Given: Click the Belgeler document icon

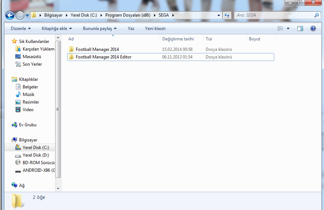Looking at the screenshot, I should pyautogui.click(x=18, y=87).
